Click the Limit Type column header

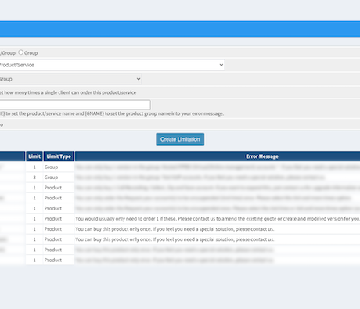click(x=59, y=156)
